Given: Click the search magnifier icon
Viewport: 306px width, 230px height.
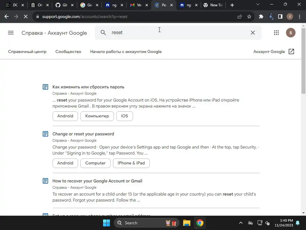Looking at the screenshot, I should coord(103,32).
